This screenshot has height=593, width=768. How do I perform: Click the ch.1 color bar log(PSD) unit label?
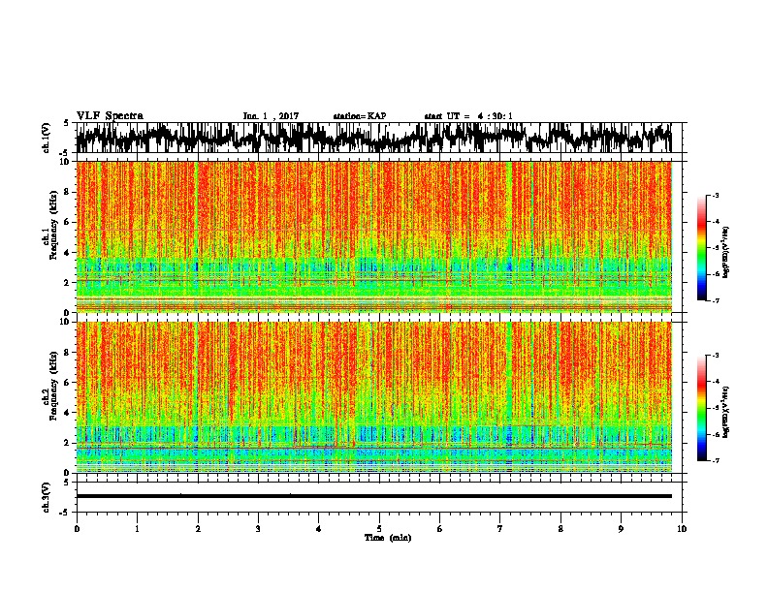coord(726,252)
